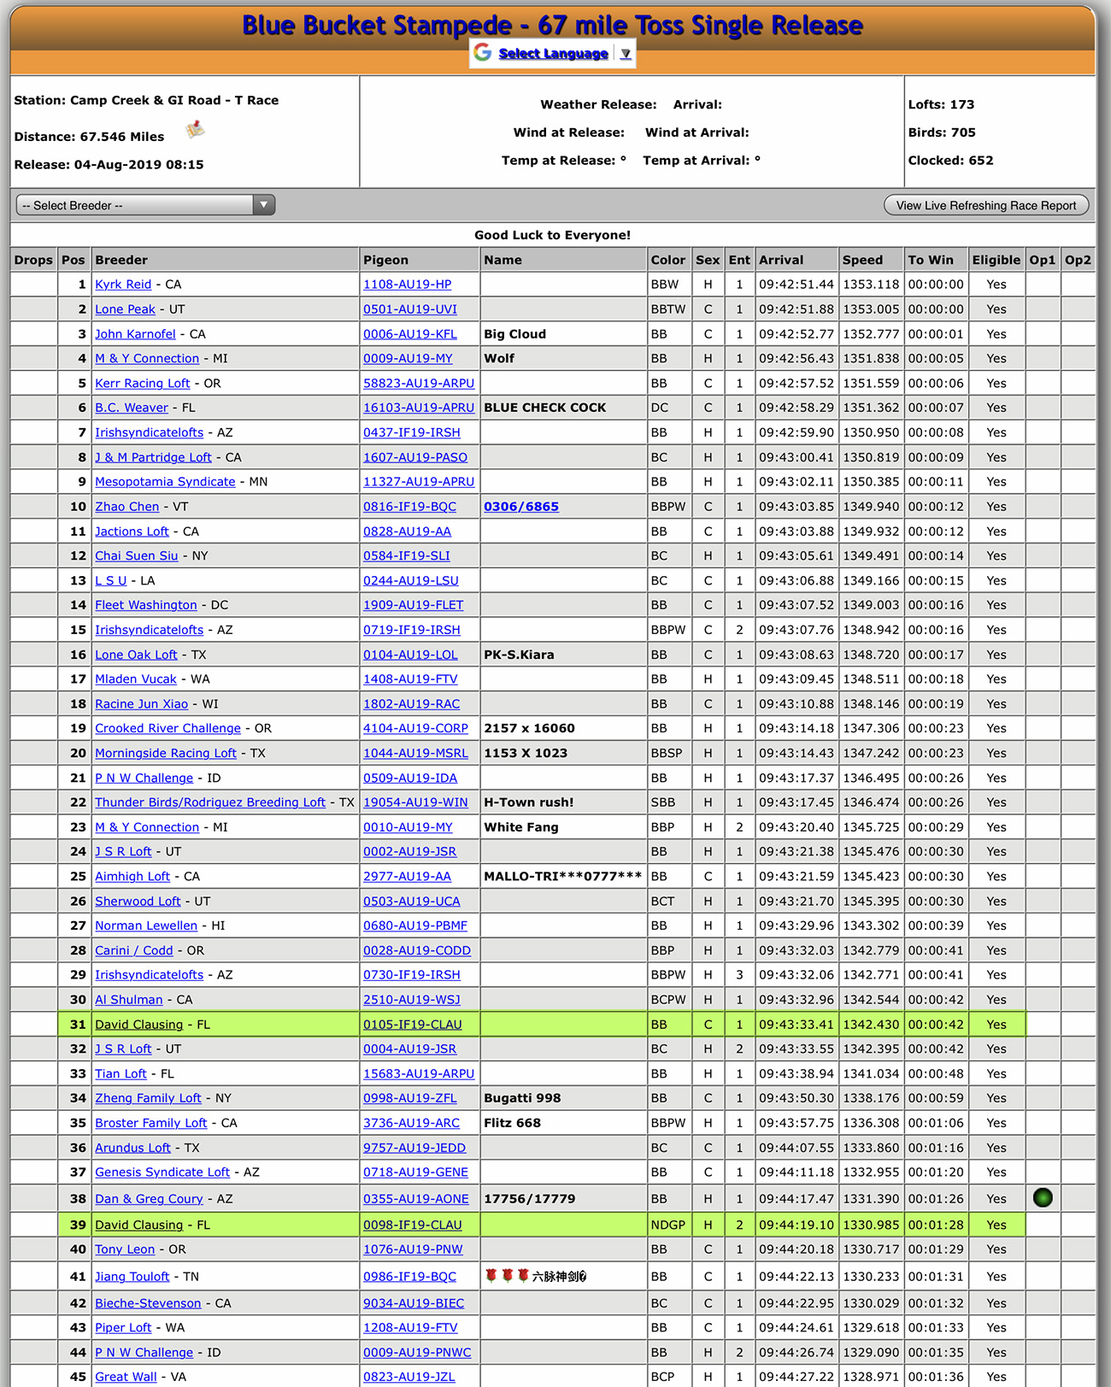Screen dimensions: 1111x1387
Task: Open pigeon 16103-AU19-APRU entry
Action: click(x=418, y=408)
